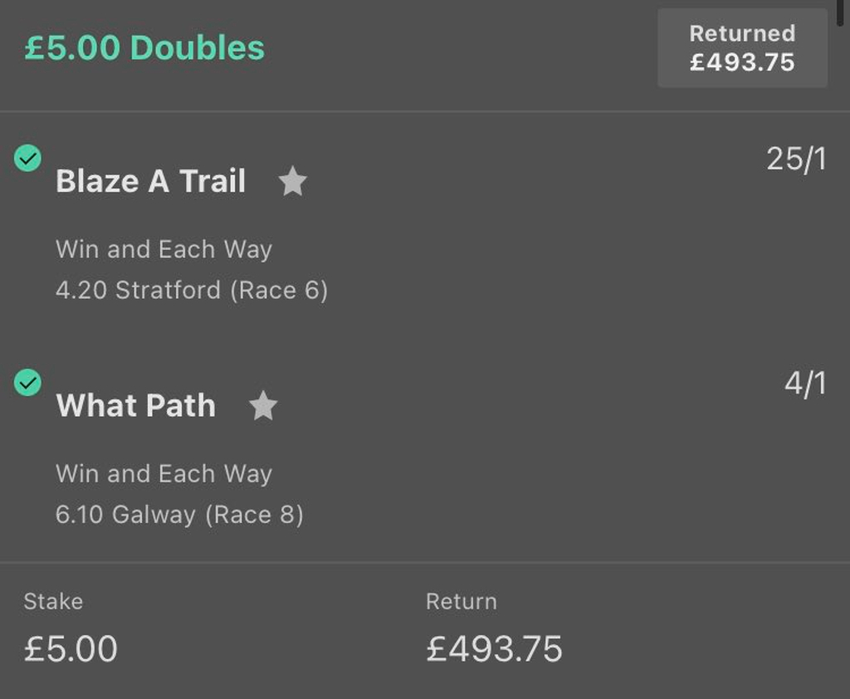Open the Returned £493.75 badge
Image resolution: width=850 pixels, height=699 pixels.
[742, 47]
